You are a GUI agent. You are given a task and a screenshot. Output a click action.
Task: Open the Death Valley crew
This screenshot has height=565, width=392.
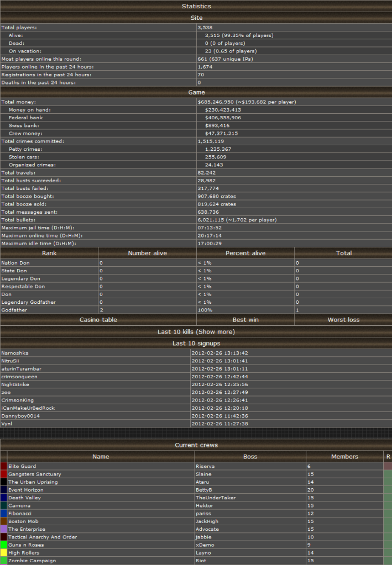pyautogui.click(x=24, y=498)
